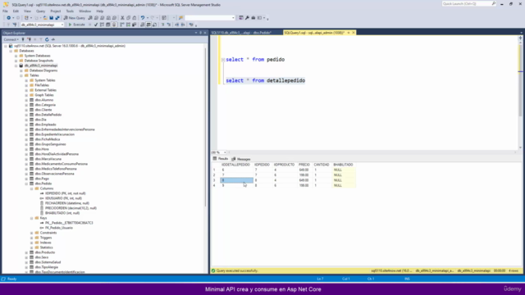Screen dimensions: 525x295
Task: Click the Save file icon in toolbar
Action: pyautogui.click(x=51, y=18)
